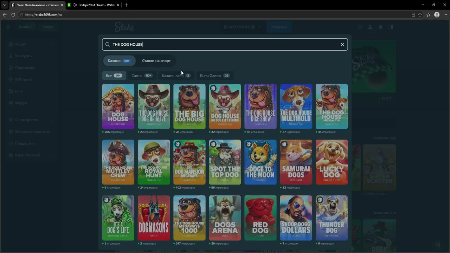This screenshot has width=450, height=253.
Task: Expand the balance currency dropdown
Action: tap(260, 27)
